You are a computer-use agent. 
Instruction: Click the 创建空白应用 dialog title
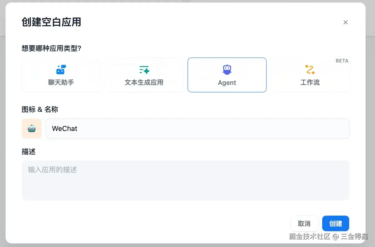click(51, 22)
